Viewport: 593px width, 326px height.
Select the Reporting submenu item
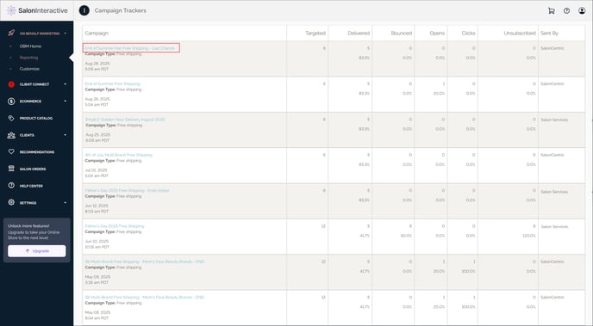tap(28, 58)
